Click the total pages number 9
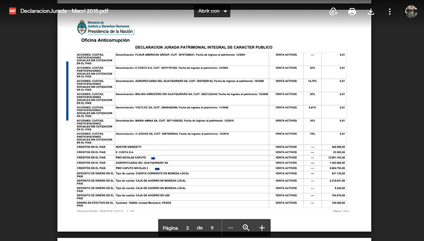 coord(212,228)
